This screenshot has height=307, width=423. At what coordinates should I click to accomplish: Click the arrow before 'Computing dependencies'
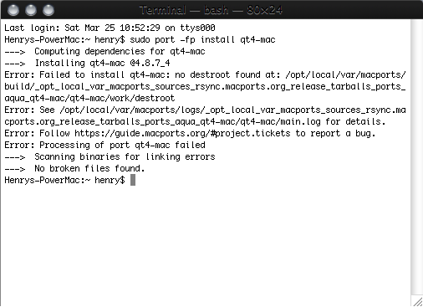[15, 52]
